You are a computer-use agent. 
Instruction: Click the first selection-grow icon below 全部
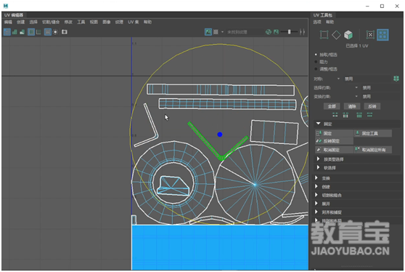tap(335, 115)
